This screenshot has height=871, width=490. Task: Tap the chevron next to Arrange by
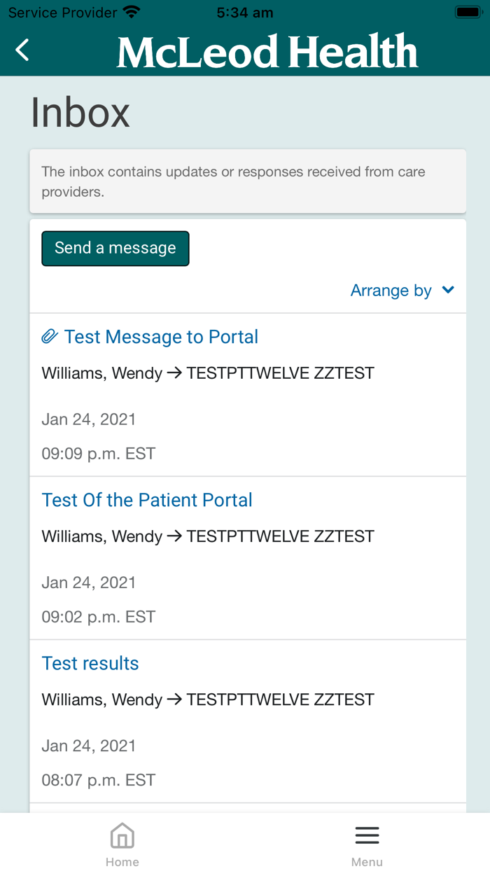[449, 290]
